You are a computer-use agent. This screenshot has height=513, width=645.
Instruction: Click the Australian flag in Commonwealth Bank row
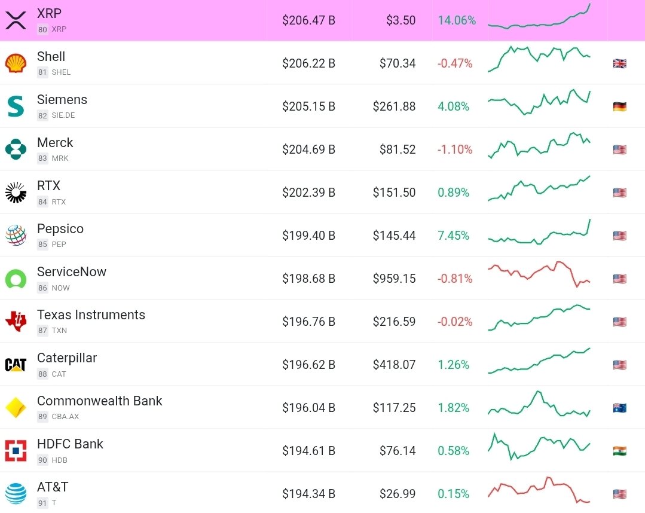[619, 408]
